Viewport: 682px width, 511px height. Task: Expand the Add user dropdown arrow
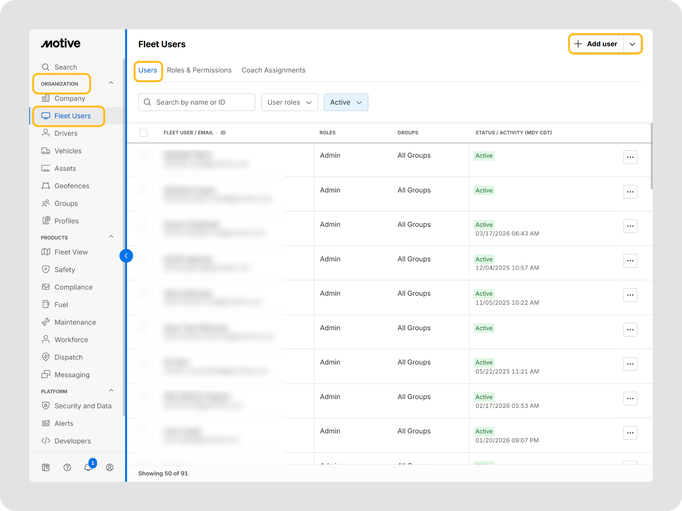(x=632, y=44)
